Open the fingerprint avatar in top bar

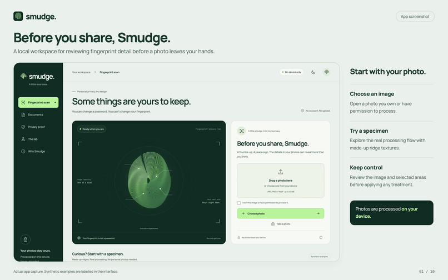coord(327,72)
